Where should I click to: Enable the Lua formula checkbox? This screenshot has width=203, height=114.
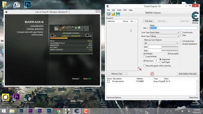pyautogui.click(x=181, y=32)
